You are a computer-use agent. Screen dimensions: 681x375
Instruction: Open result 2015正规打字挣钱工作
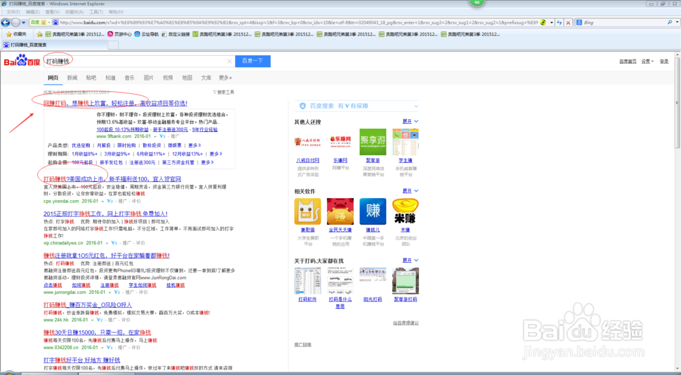pyautogui.click(x=105, y=214)
